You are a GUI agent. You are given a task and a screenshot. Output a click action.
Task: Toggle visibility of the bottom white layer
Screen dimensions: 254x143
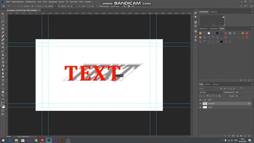pyautogui.click(x=200, y=107)
